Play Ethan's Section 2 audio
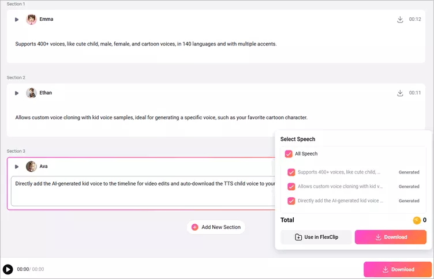Image resolution: width=434 pixels, height=279 pixels. pyautogui.click(x=17, y=93)
